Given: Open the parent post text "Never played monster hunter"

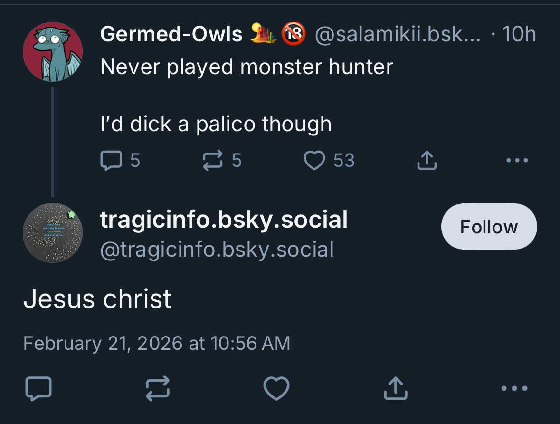Looking at the screenshot, I should (x=247, y=67).
